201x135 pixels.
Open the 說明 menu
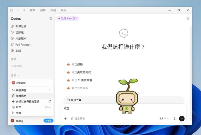coord(64,10)
